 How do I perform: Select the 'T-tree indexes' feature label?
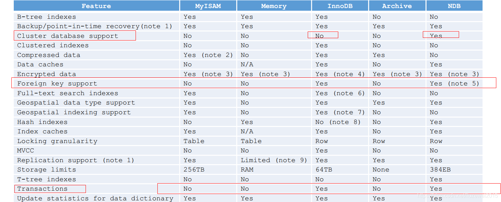tap(47, 179)
